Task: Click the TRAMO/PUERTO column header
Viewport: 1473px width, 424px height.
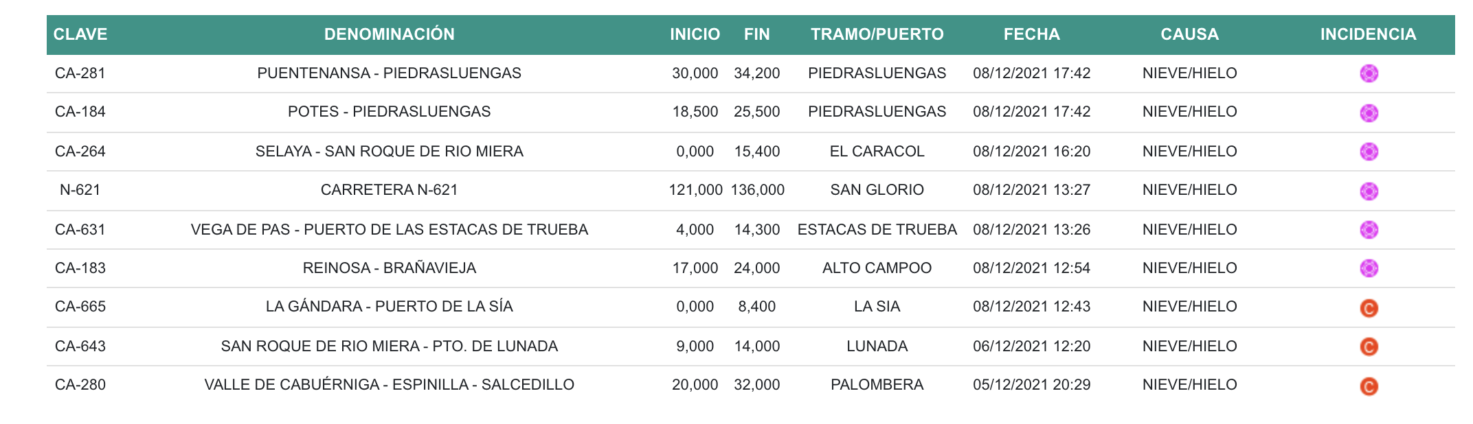Action: coord(877,34)
